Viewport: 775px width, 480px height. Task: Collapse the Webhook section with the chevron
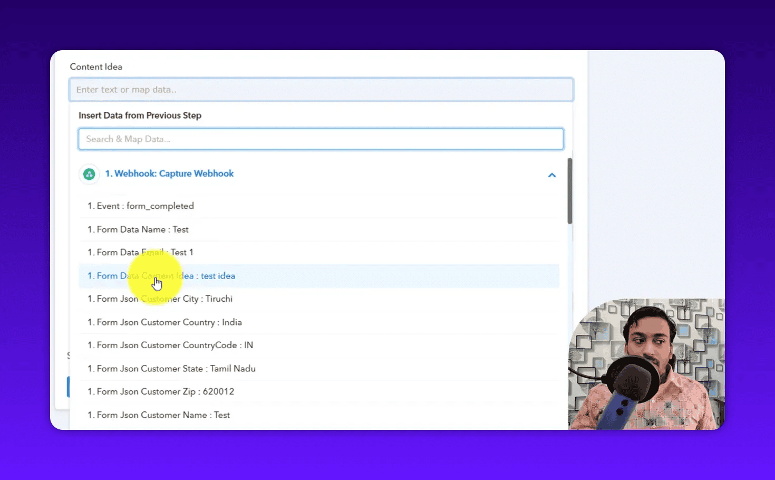pyautogui.click(x=551, y=175)
